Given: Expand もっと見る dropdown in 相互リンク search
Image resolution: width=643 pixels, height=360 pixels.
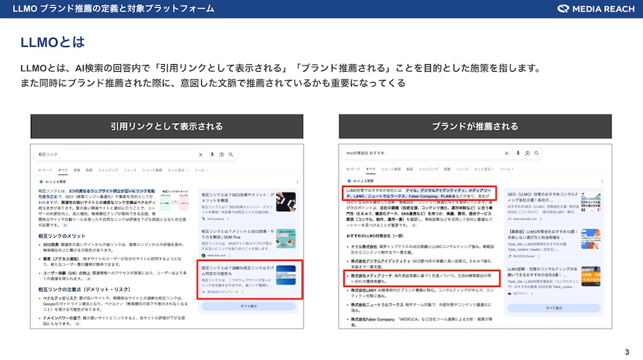Looking at the screenshot, I should (x=178, y=170).
